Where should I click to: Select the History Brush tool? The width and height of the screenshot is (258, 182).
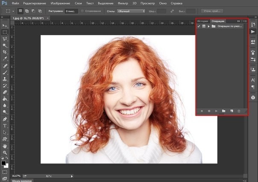click(5, 85)
